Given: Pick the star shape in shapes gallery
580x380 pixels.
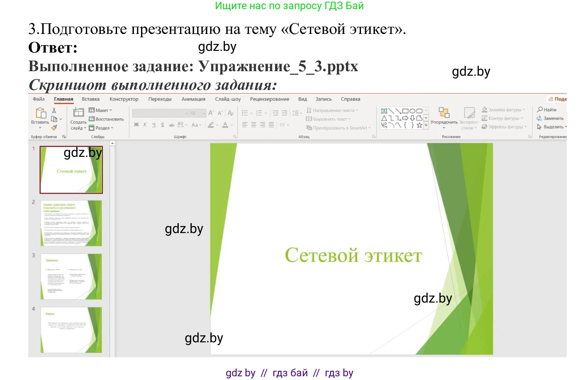Looking at the screenshot, I should (x=419, y=125).
